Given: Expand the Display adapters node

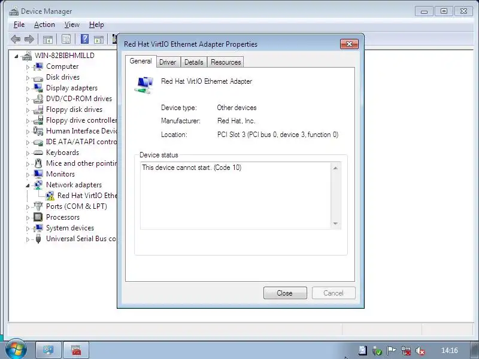Looking at the screenshot, I should point(28,89).
